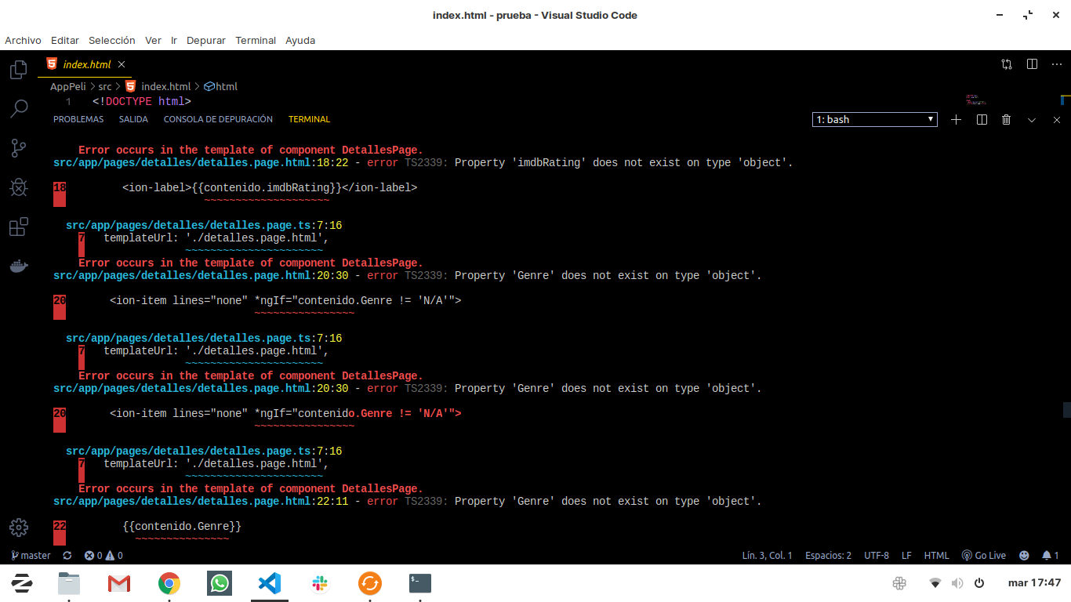Switch to the PROBLEMAS tab
The image size is (1071, 602).
pyautogui.click(x=78, y=119)
